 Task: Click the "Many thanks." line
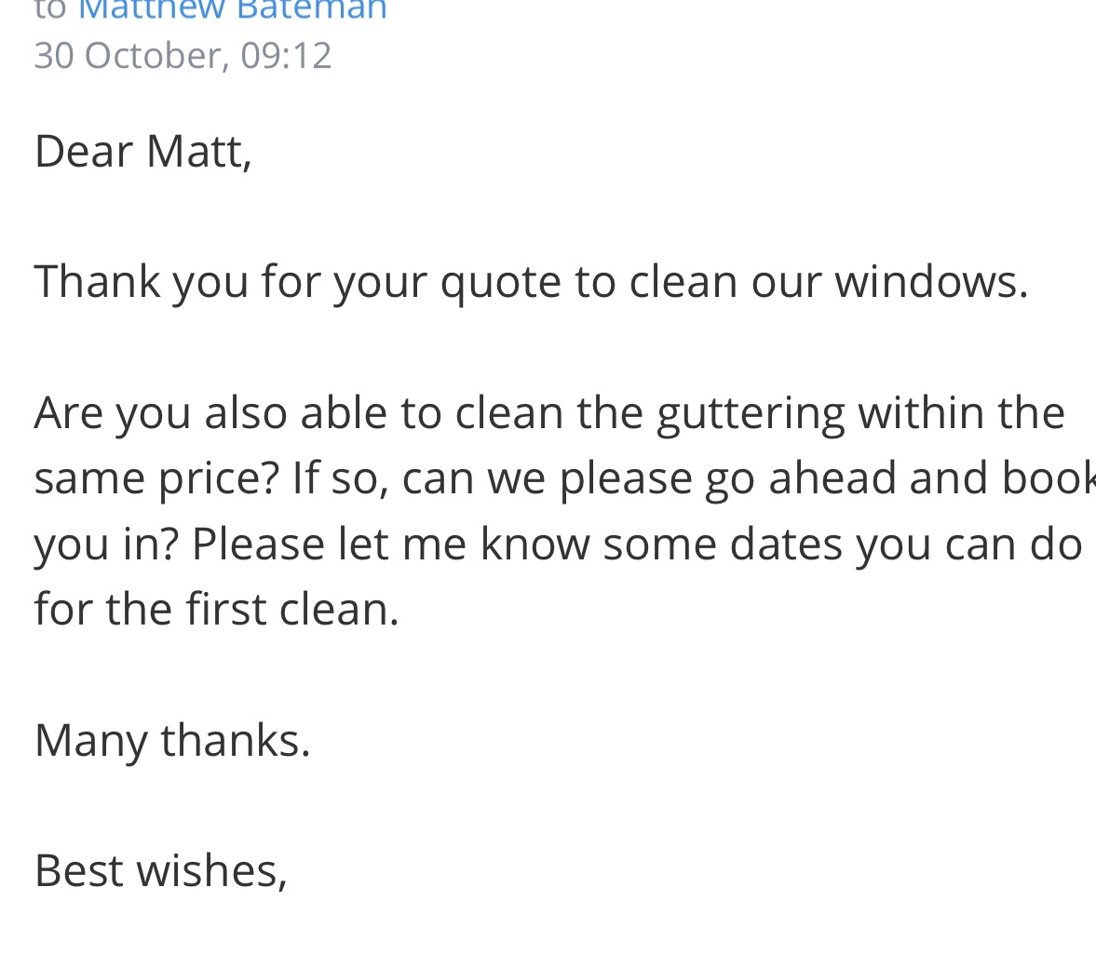(172, 741)
